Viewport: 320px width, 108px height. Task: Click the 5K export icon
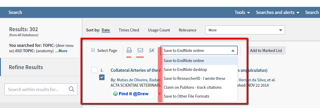[x=152, y=50]
